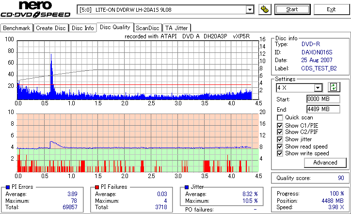Click the date 25 Aug 2007
The width and height of the screenshot is (351, 214).
pyautogui.click(x=317, y=60)
